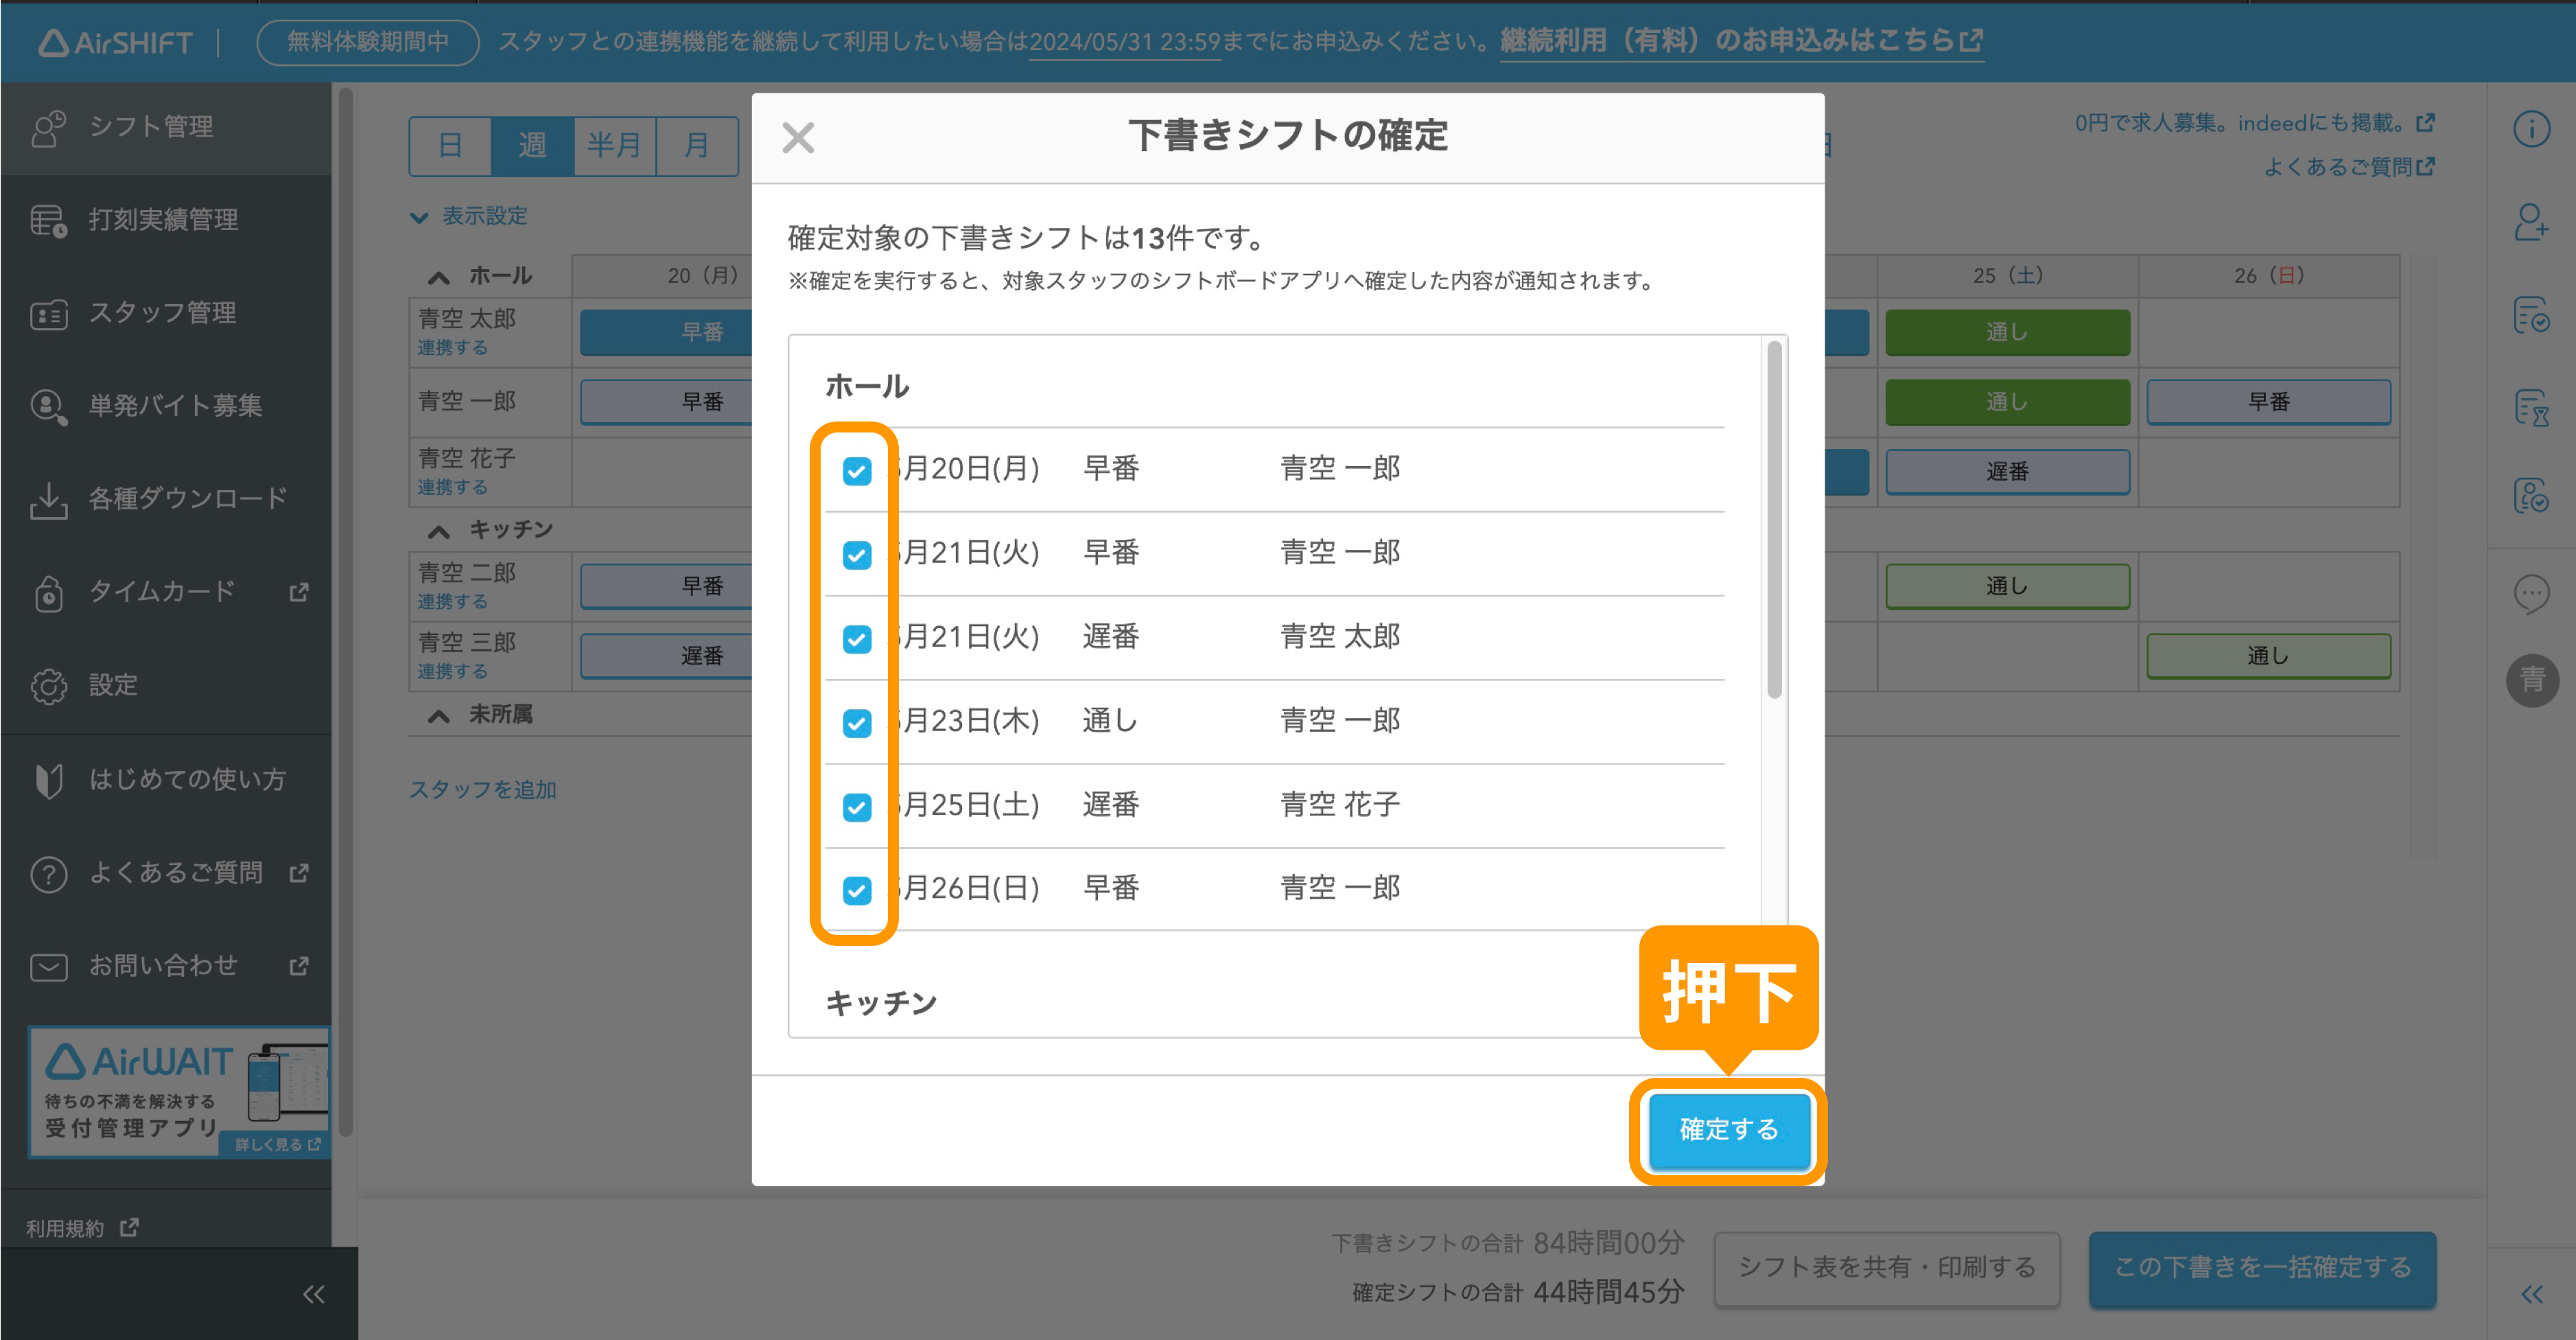Uncheck the 26日(日) 早番 青空 一郎 shift
The image size is (2576, 1340).
[856, 890]
